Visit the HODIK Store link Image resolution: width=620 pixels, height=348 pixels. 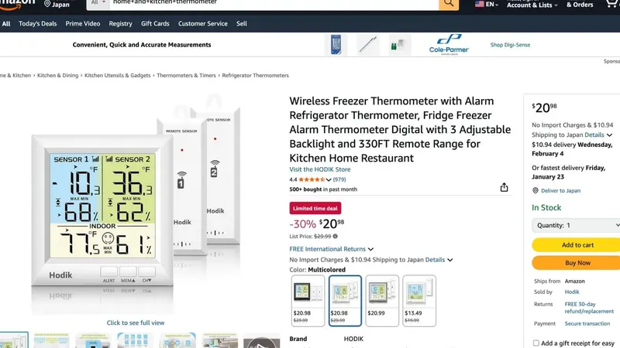320,169
